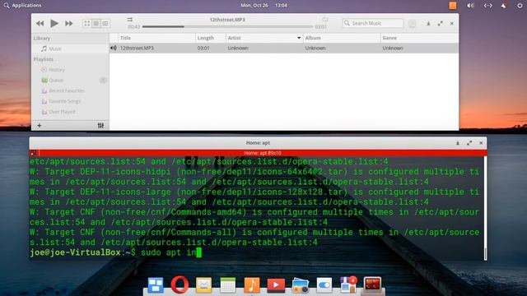Switch to list view in Music
527x296 pixels.
pyautogui.click(x=96, y=23)
